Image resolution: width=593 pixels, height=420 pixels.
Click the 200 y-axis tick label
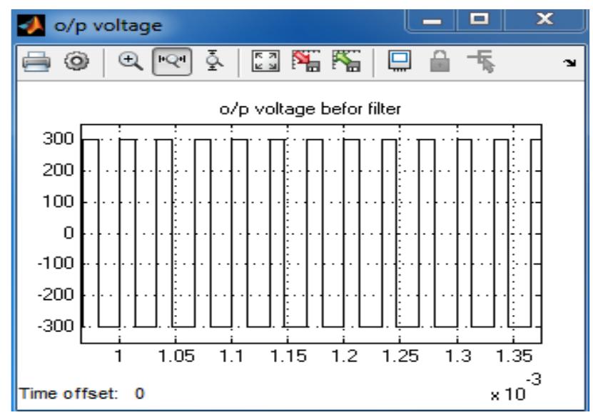tap(59, 171)
